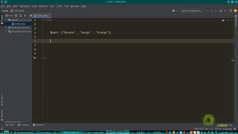The width and height of the screenshot is (238, 134).
Task: Click the $cart array code line
Action: [x=81, y=32]
